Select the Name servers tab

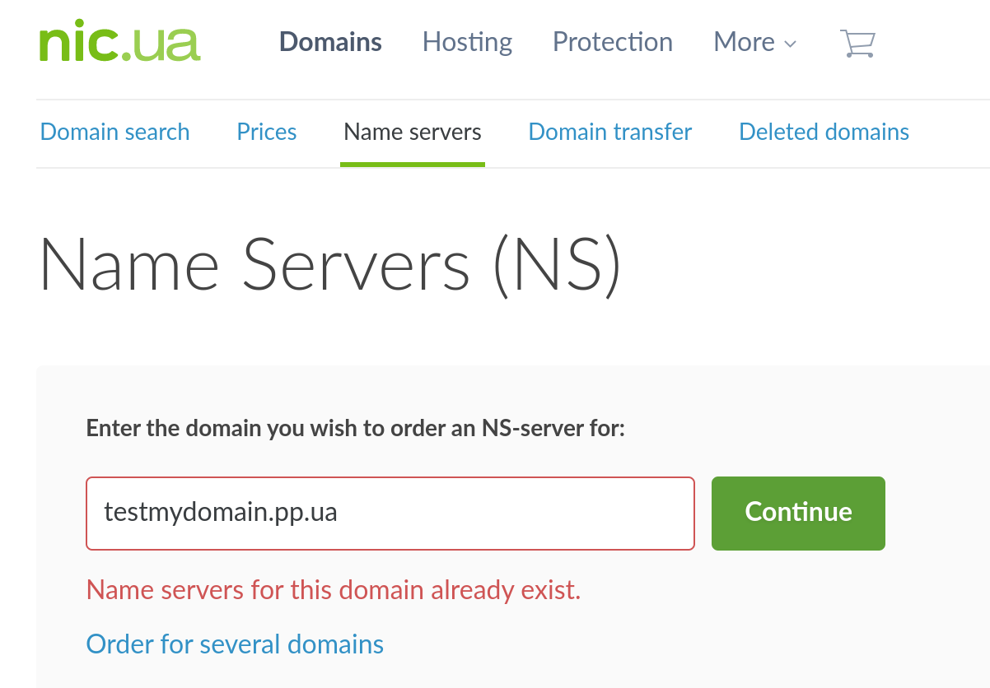click(x=412, y=132)
